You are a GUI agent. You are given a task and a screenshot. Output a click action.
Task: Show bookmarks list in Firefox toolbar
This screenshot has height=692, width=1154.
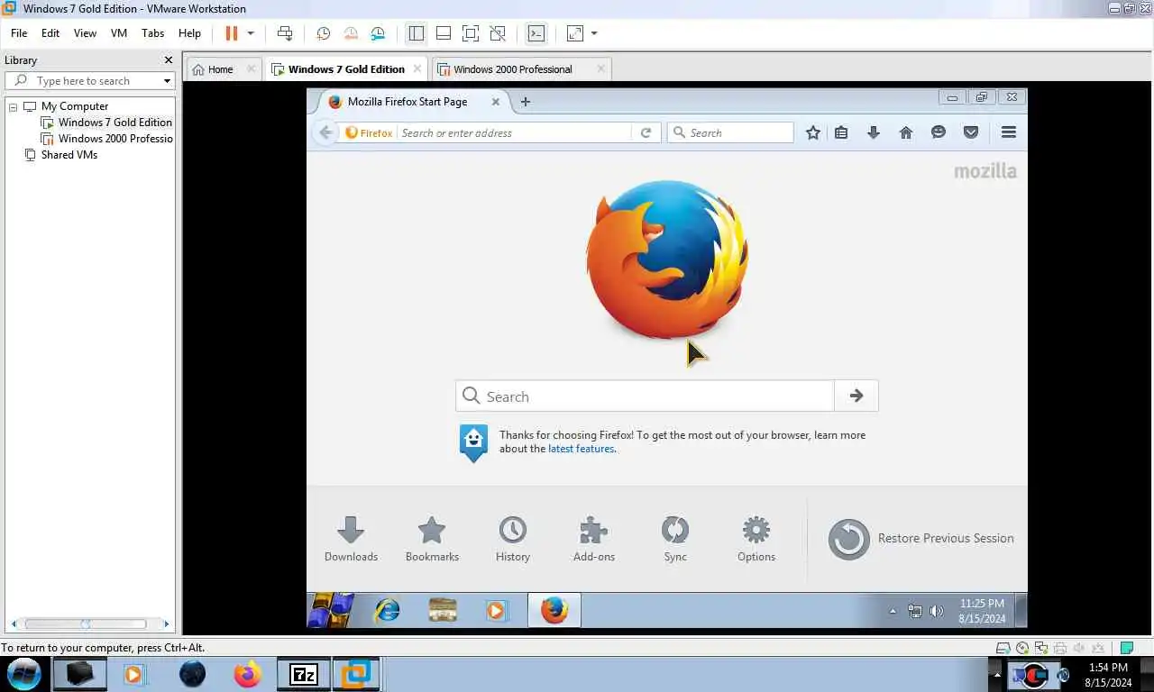point(841,132)
